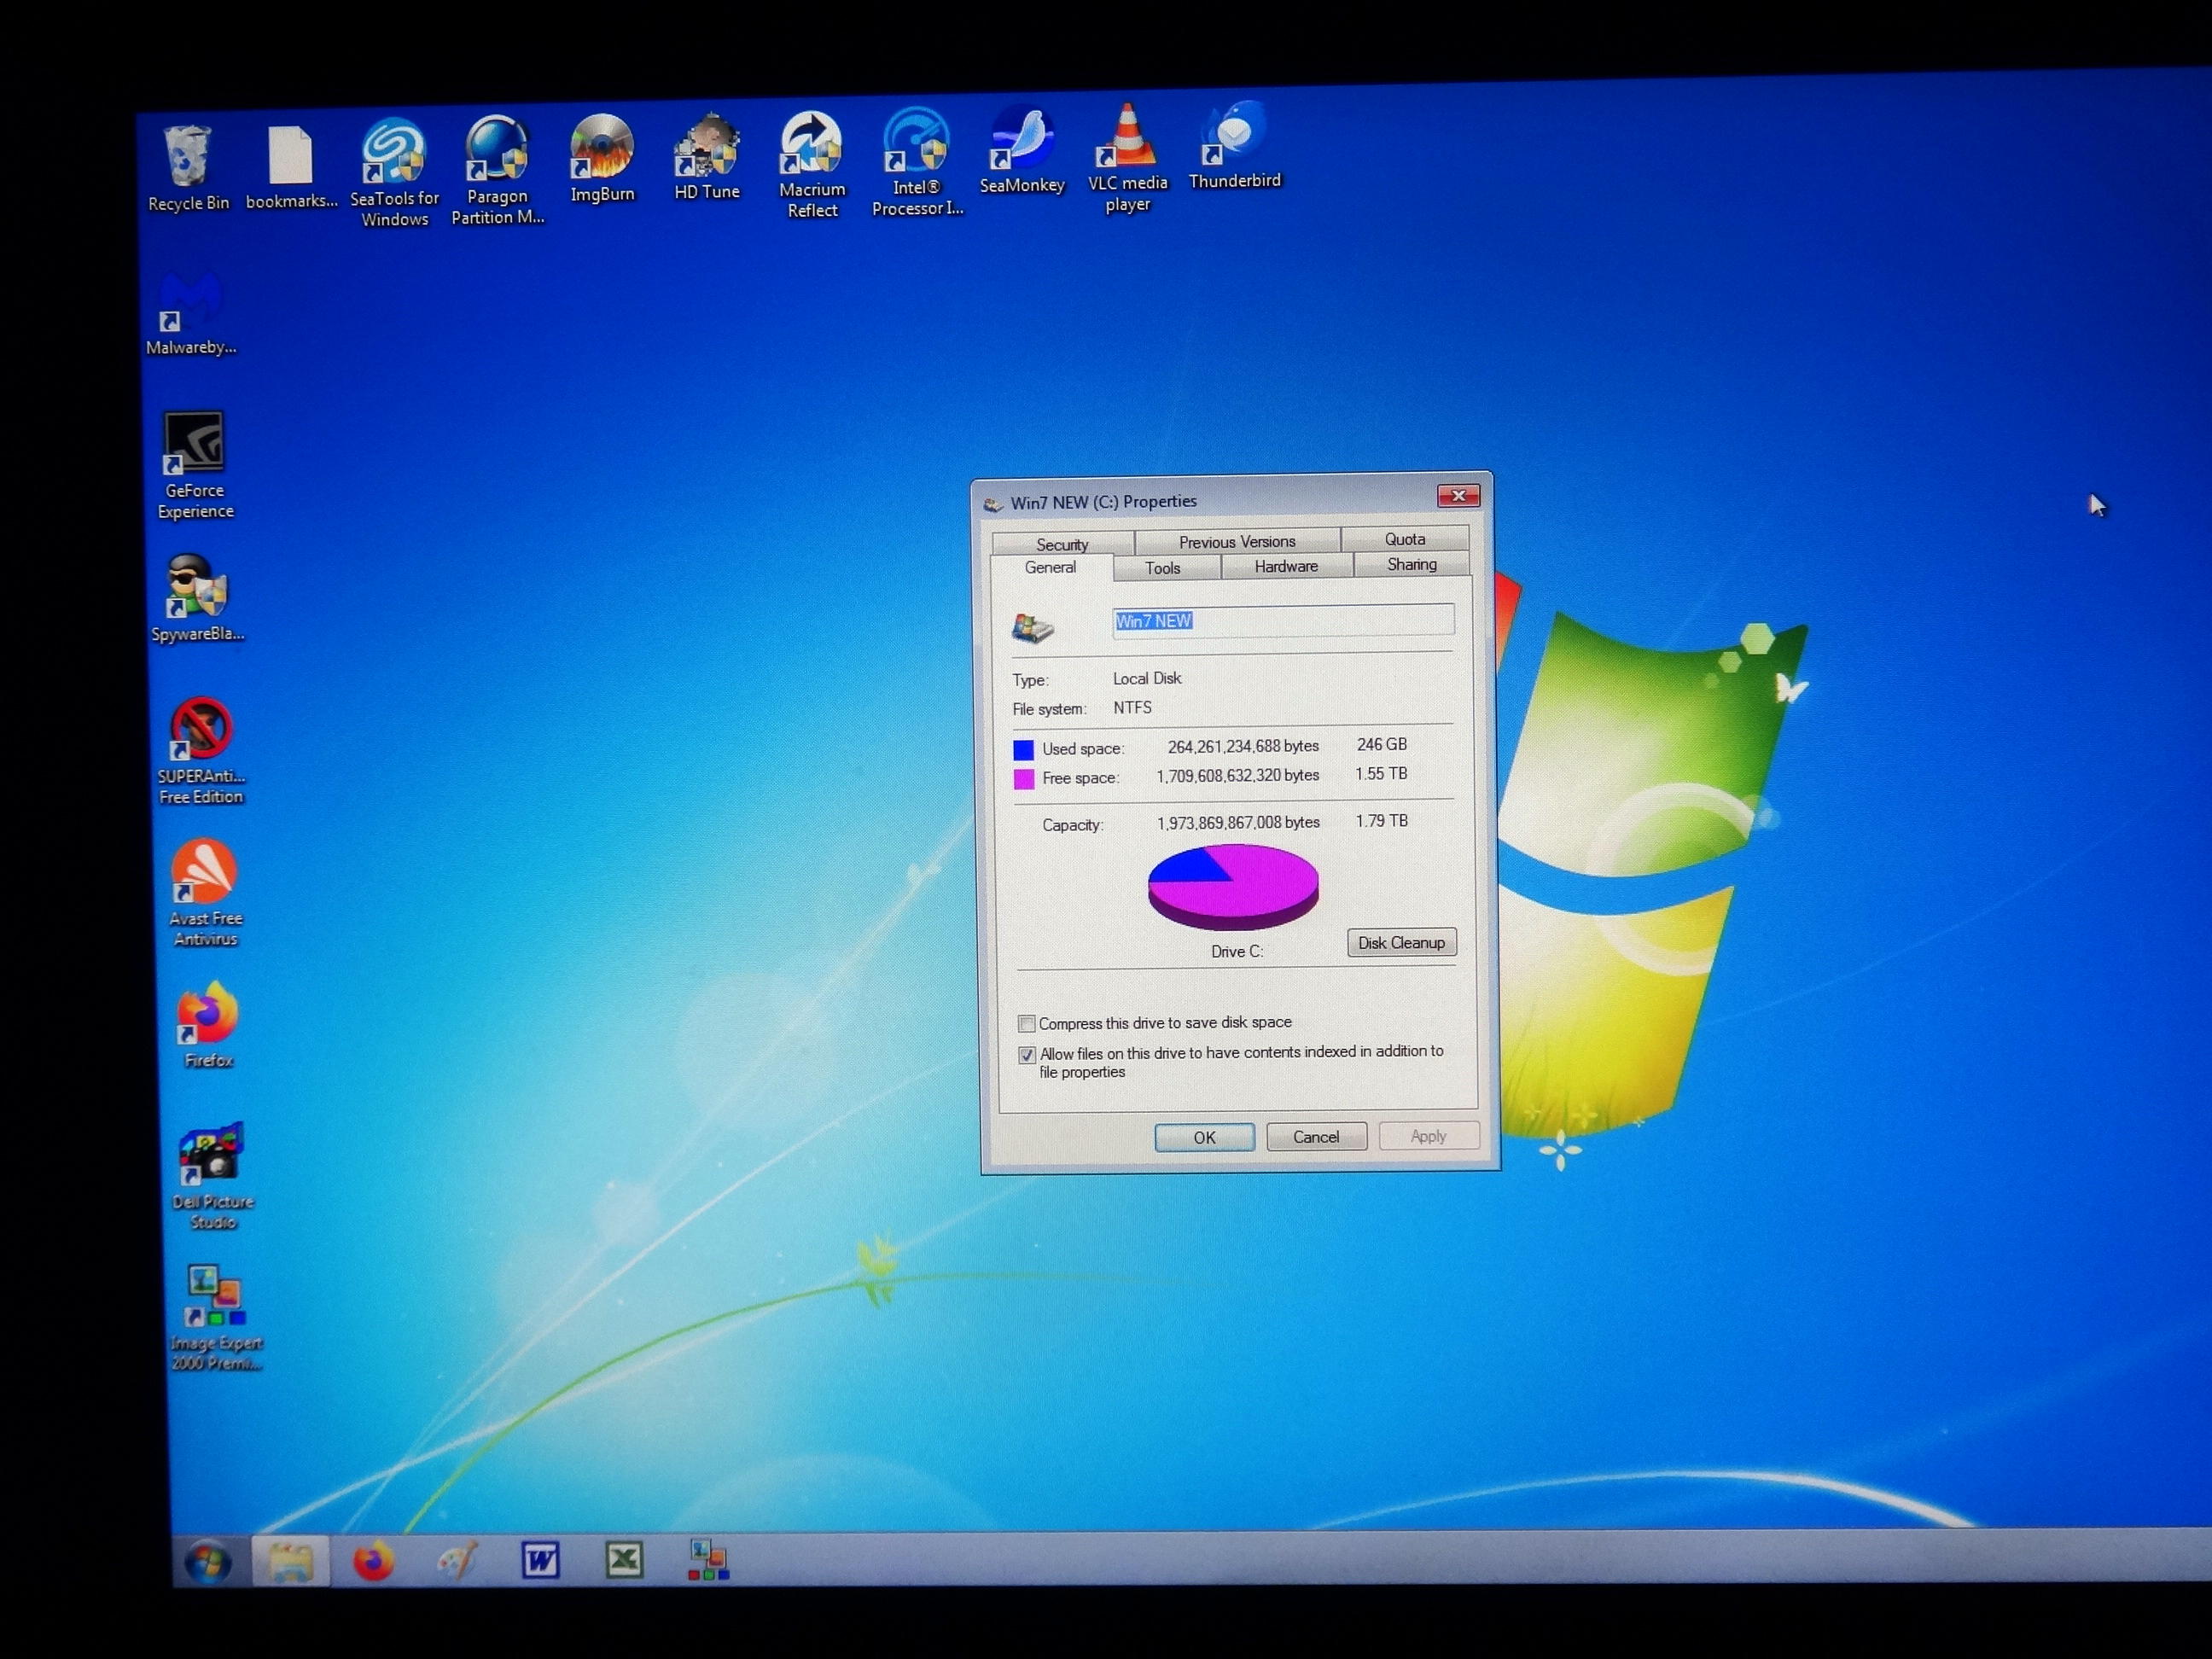
Task: Click the Win7 NEW volume label field
Action: 1283,620
